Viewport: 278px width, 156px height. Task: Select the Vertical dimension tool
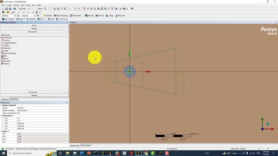(6, 40)
